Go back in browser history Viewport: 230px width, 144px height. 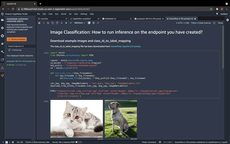click(3, 9)
